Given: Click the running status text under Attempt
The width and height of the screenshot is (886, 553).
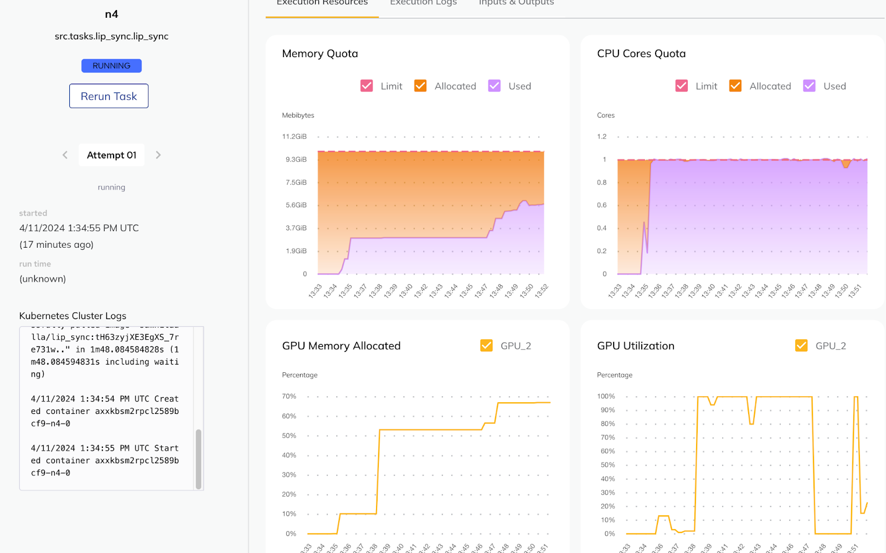Looking at the screenshot, I should [111, 187].
